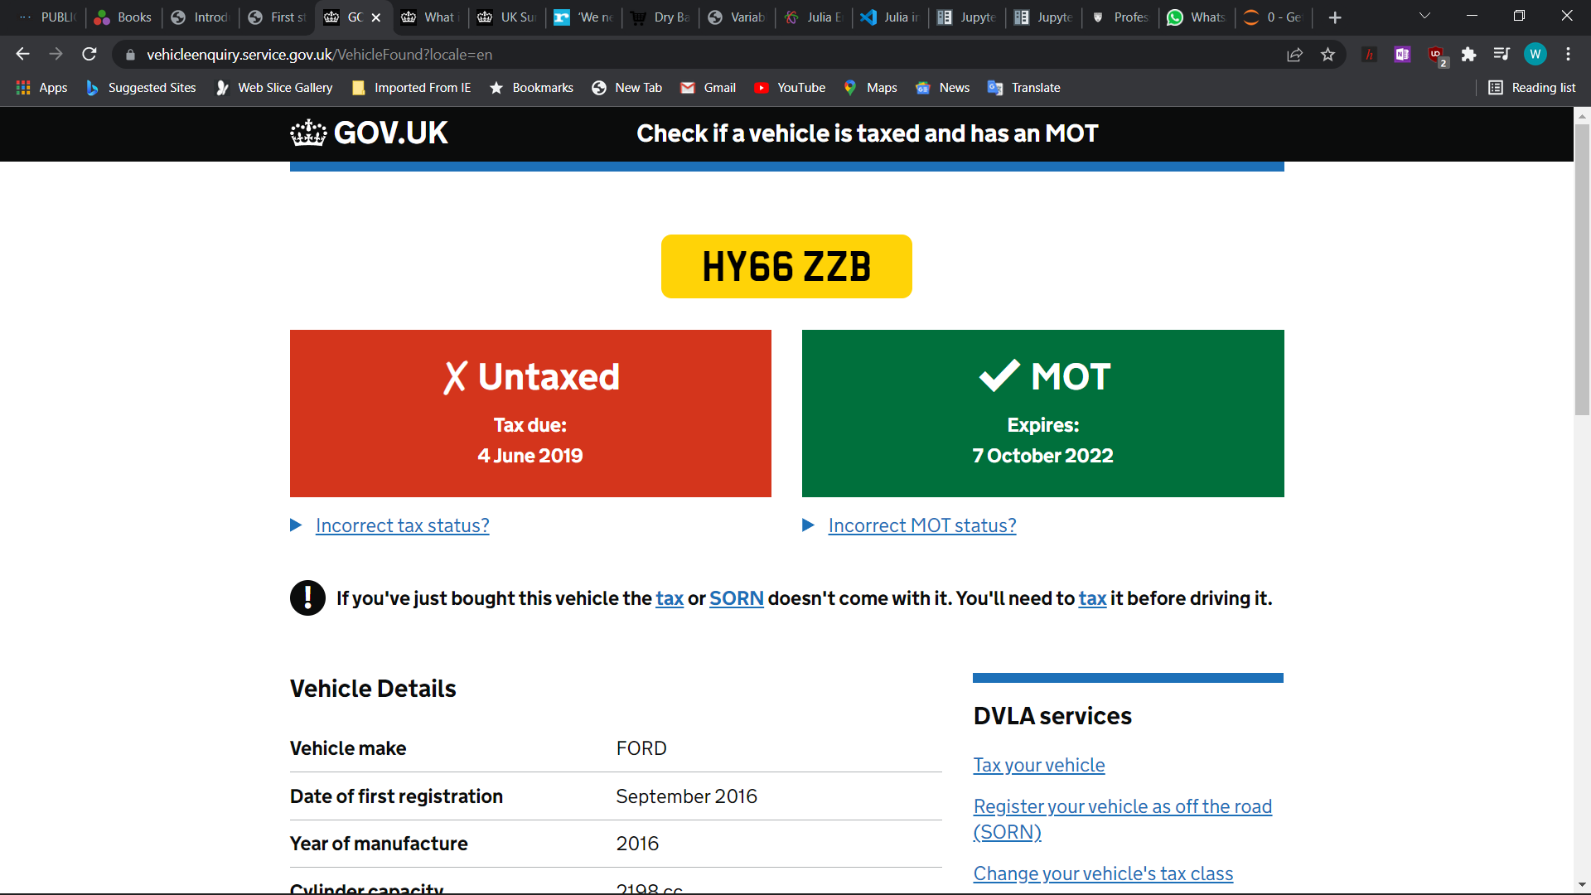The height and width of the screenshot is (895, 1591).
Task: Open a new tab with the plus icon
Action: click(x=1335, y=17)
